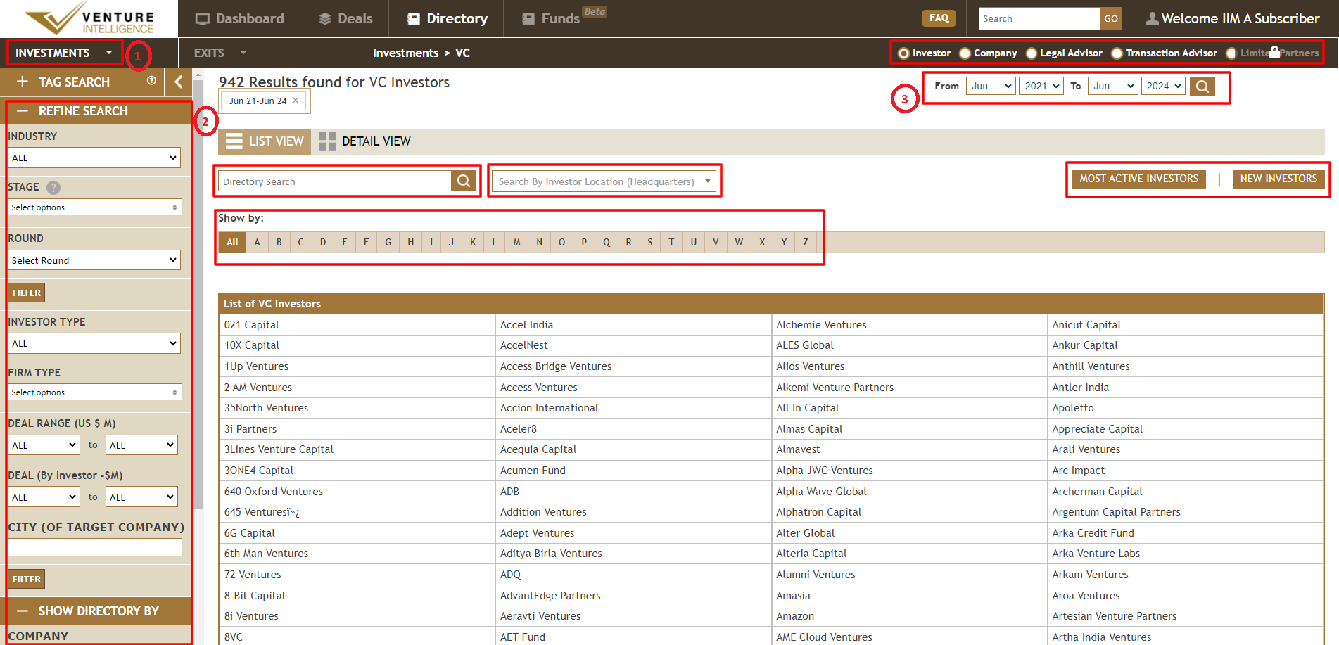Open the Industry dropdown
The width and height of the screenshot is (1339, 645).
tap(94, 158)
